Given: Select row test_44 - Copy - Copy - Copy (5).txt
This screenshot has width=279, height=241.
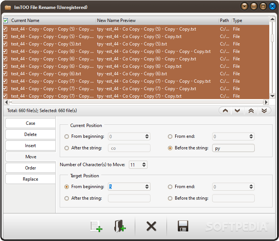Looking at the screenshot, I should tap(136, 44).
